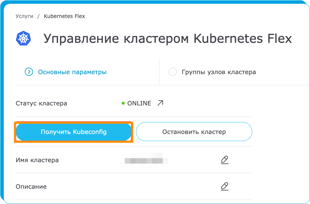The width and height of the screenshot is (310, 204).
Task: Click the Kubernetes helm logo icon
Action: coord(23,38)
